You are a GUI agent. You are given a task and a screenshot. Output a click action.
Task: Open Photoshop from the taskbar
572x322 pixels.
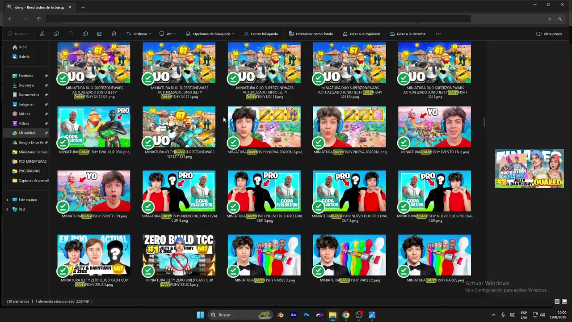(307, 315)
